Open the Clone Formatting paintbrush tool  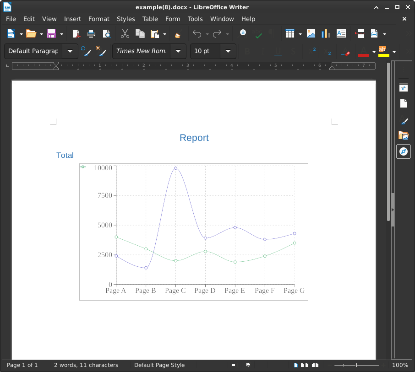178,34
